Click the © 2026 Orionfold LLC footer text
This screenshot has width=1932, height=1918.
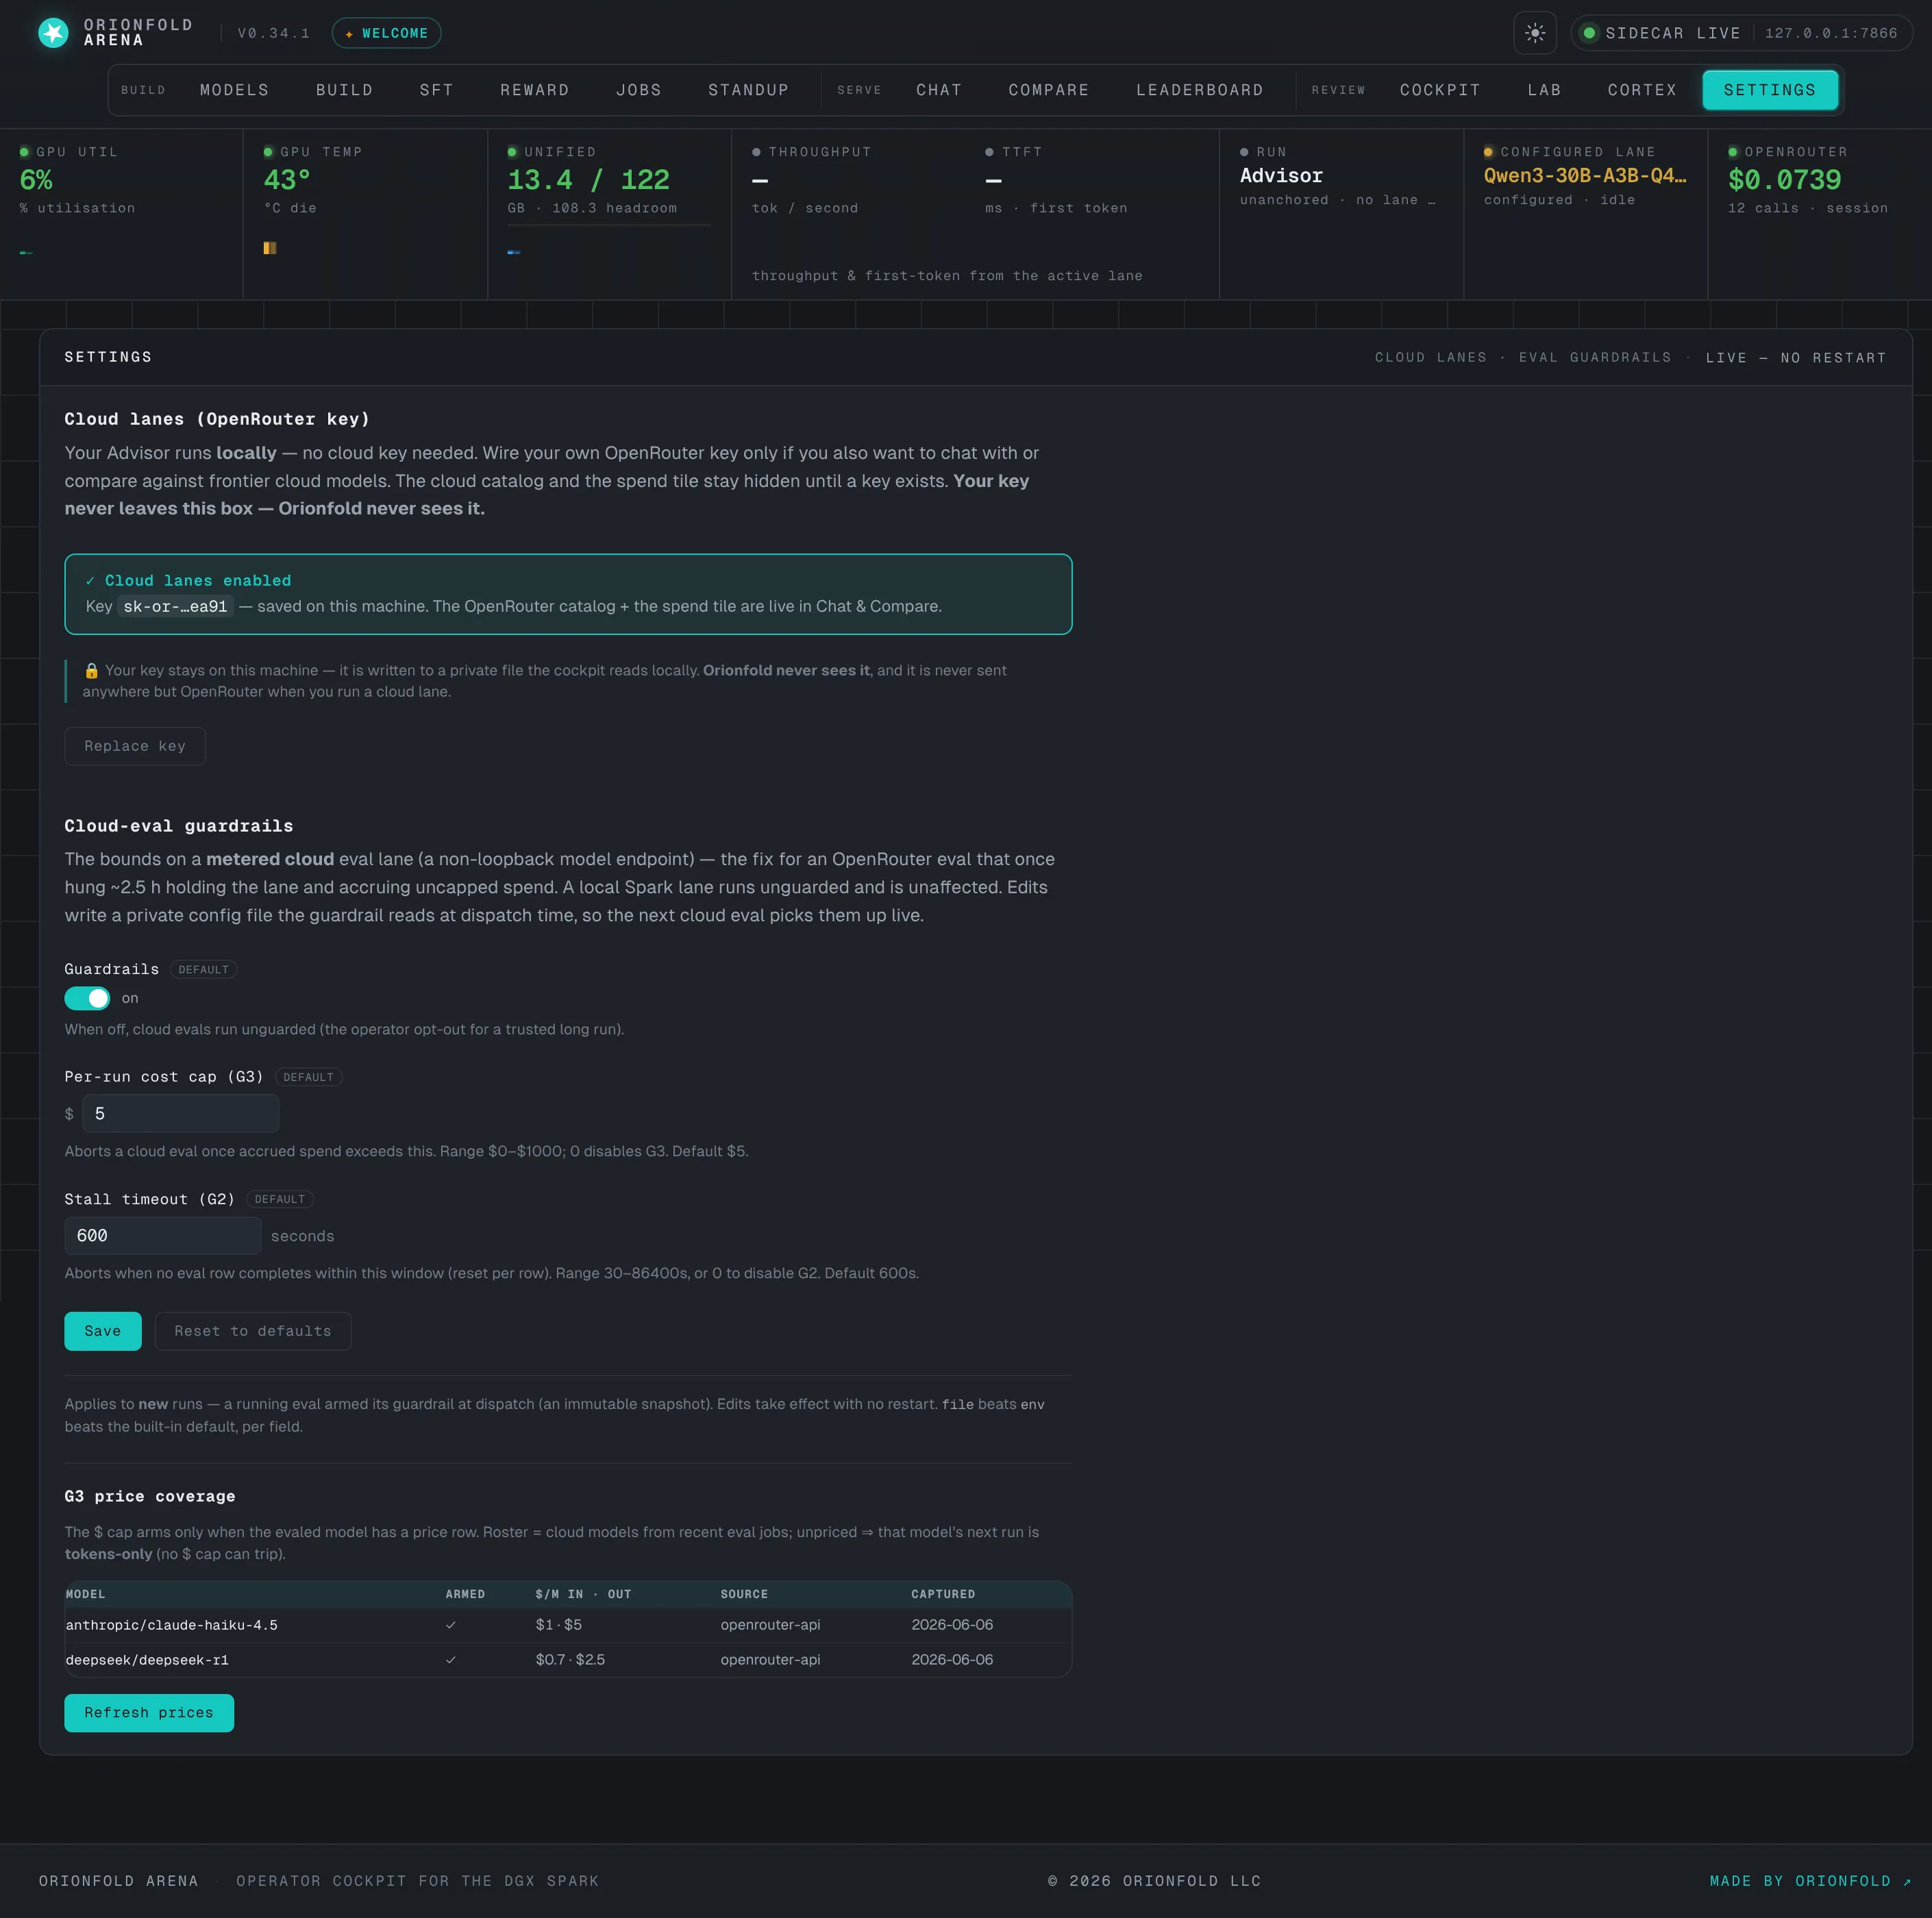coord(1154,1881)
